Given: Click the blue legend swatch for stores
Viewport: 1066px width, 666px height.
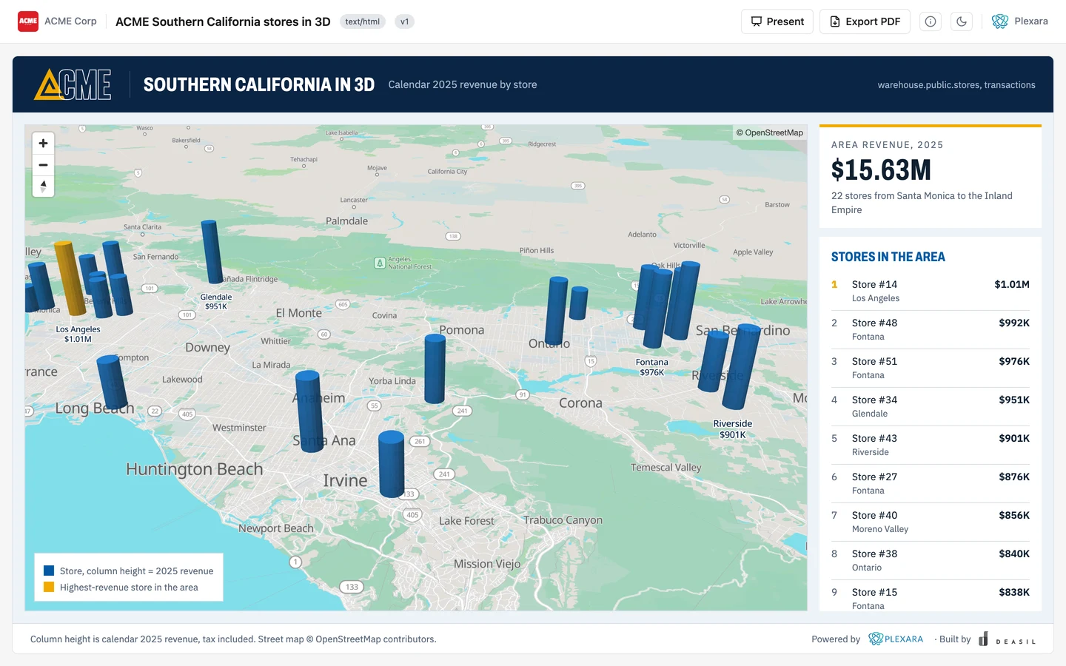Looking at the screenshot, I should click(49, 571).
